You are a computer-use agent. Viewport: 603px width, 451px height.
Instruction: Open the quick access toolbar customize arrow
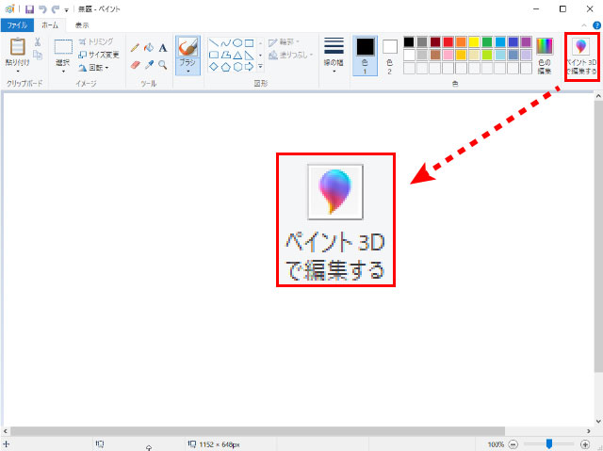coord(66,10)
